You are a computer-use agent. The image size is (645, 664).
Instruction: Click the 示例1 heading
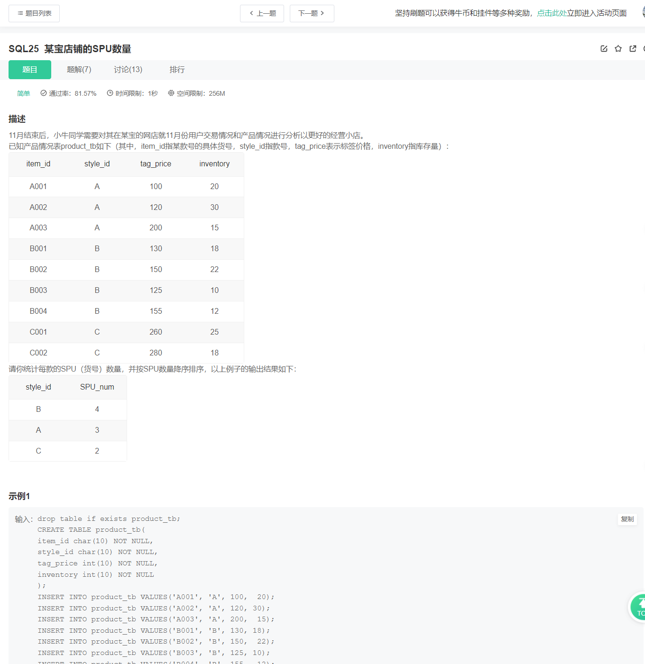[19, 496]
